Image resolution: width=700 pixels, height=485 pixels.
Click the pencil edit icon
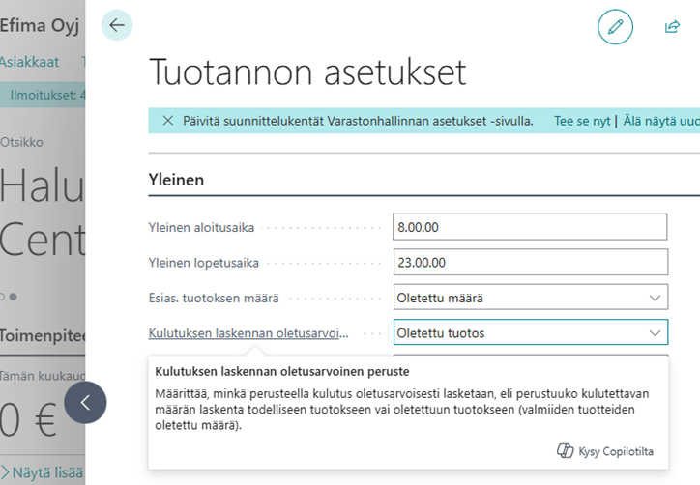pyautogui.click(x=615, y=27)
